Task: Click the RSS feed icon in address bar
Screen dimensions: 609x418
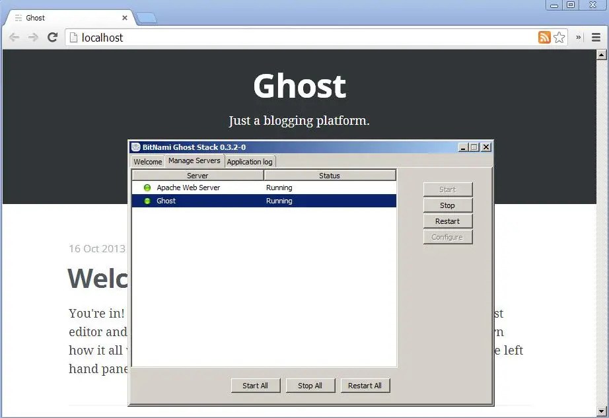Action: pos(544,37)
